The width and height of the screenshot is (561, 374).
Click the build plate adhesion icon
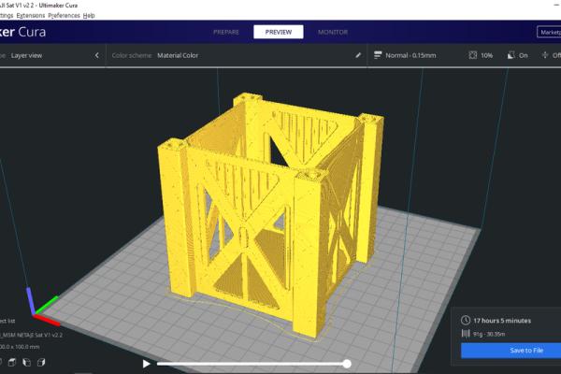(545, 55)
